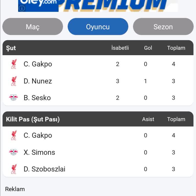Click Liverpool crest beside C. Gakpo in Şut
Screen dimensions: 196x196
pos(14,64)
